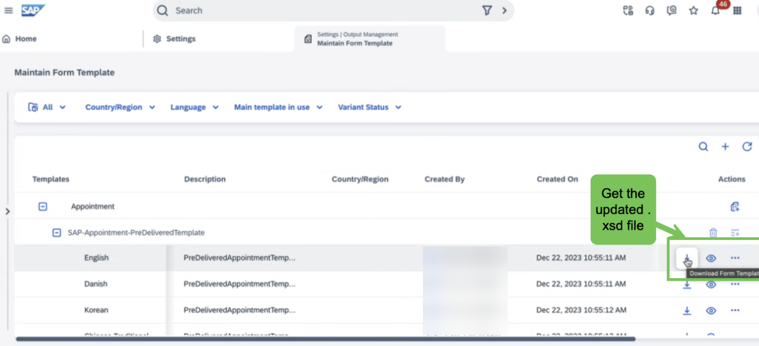This screenshot has height=346, width=759.
Task: Expand the side panel arrow on the left edge
Action: (x=7, y=211)
